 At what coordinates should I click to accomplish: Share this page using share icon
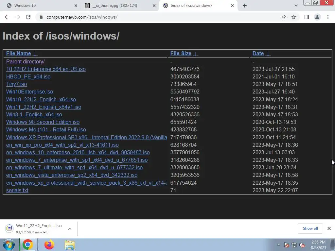[283, 17]
